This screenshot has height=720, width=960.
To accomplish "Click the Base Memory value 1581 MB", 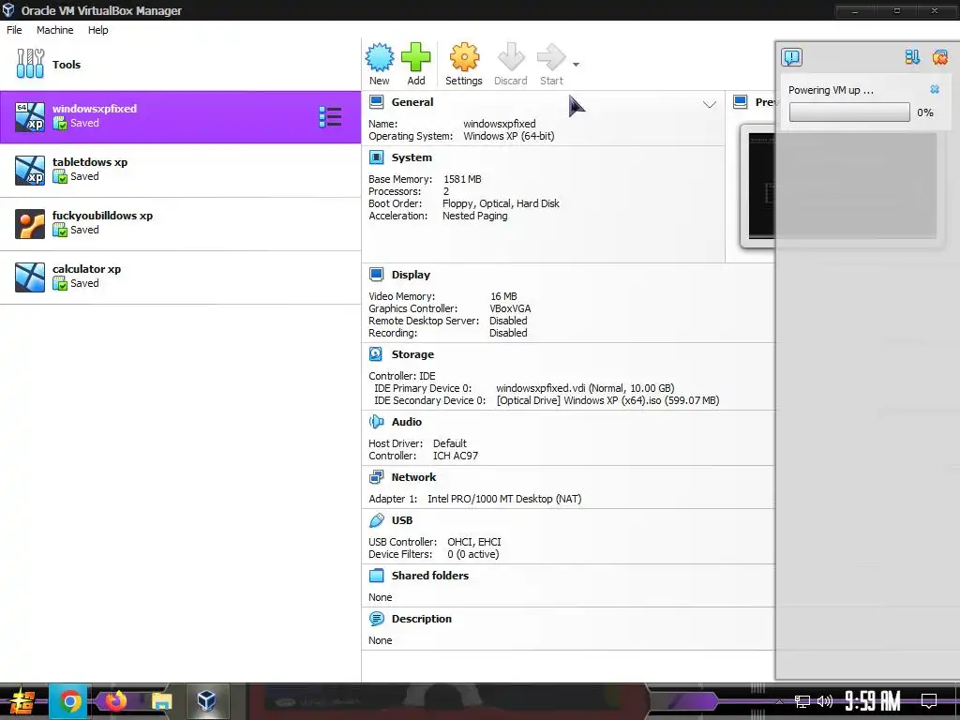I will coord(462,179).
